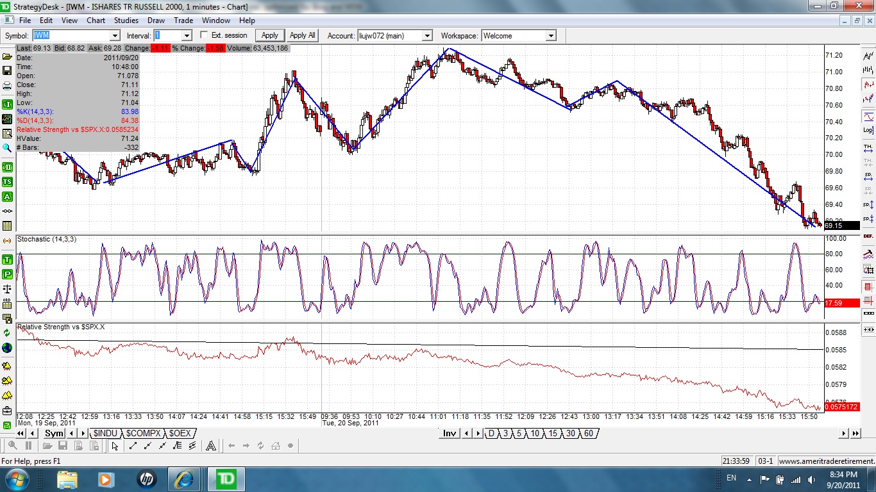
Task: Expand the Workspace dropdown
Action: [x=551, y=36]
